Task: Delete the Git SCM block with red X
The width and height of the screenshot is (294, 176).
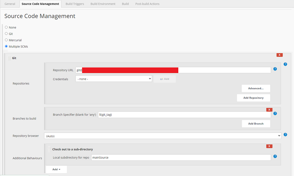Action: pos(279,55)
